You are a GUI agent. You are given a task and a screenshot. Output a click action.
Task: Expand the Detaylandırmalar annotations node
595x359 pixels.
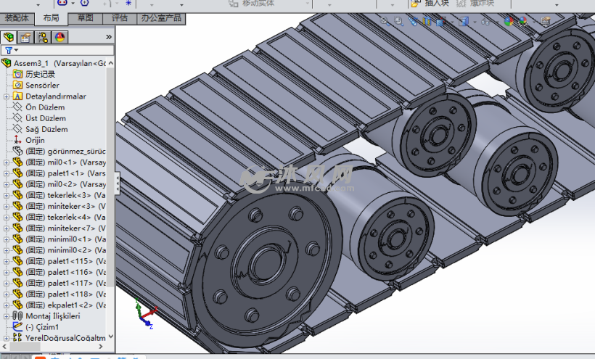pyautogui.click(x=7, y=96)
